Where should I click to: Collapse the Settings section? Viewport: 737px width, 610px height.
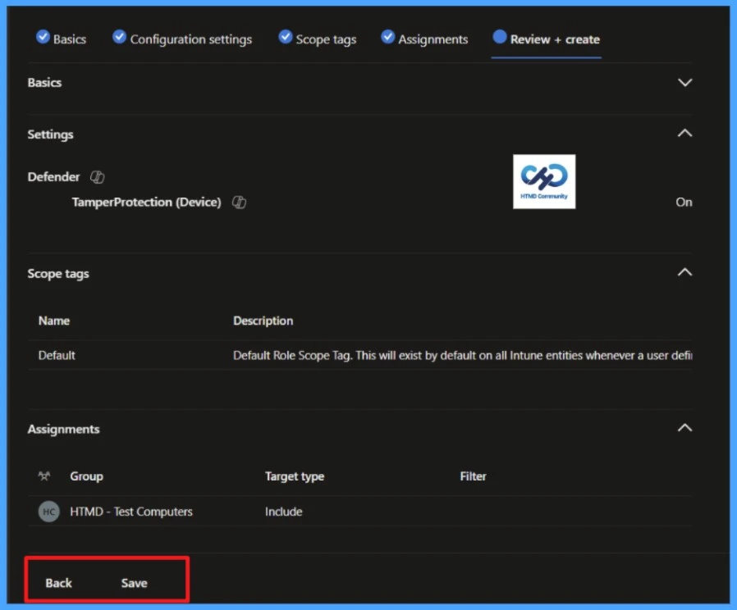[684, 132]
